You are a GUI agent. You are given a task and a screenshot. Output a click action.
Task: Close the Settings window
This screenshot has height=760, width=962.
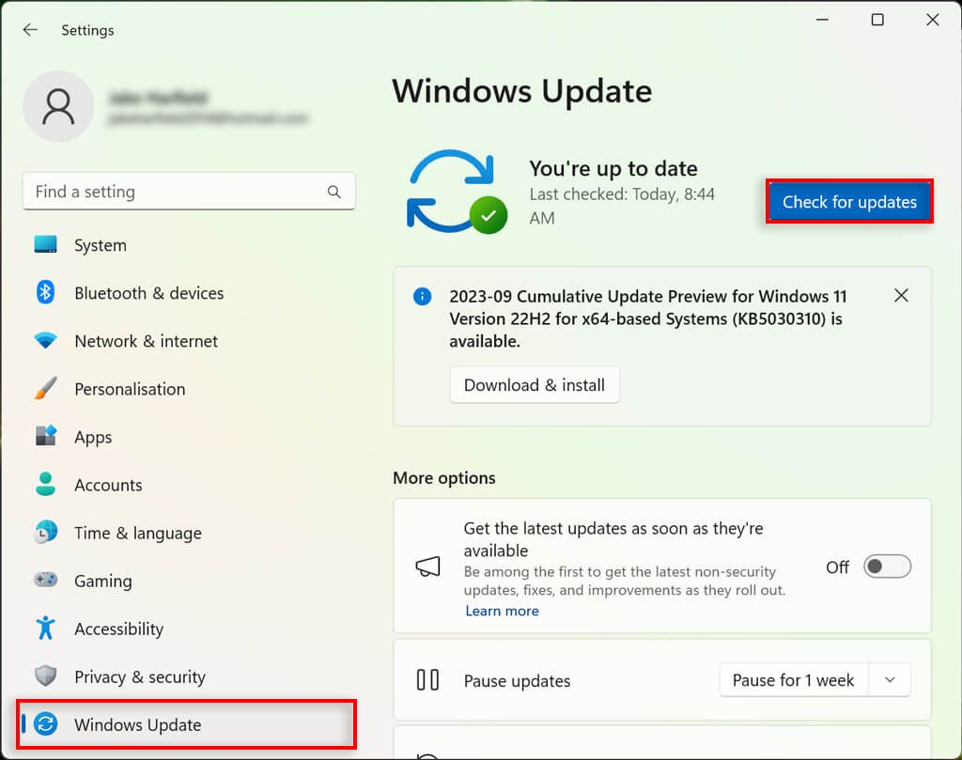(x=933, y=20)
